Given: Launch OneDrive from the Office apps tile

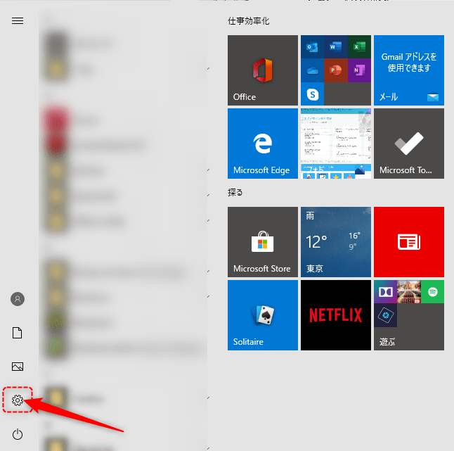Looking at the screenshot, I should [313, 70].
